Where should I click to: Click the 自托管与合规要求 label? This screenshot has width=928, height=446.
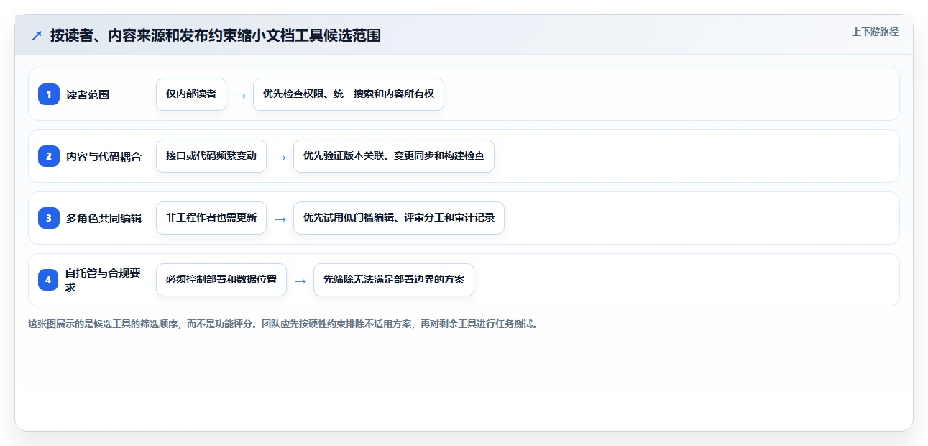[x=104, y=280]
